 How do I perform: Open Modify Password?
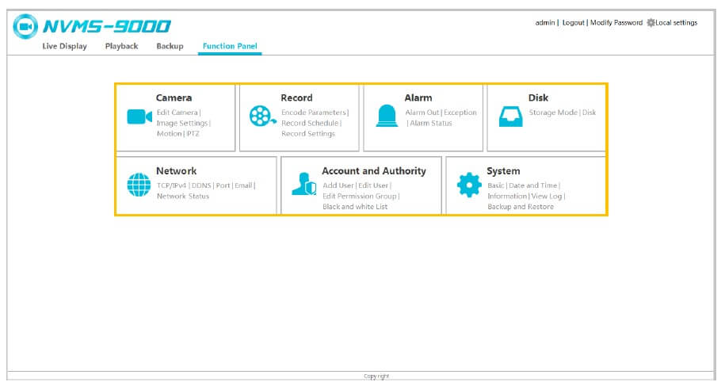[x=616, y=23]
